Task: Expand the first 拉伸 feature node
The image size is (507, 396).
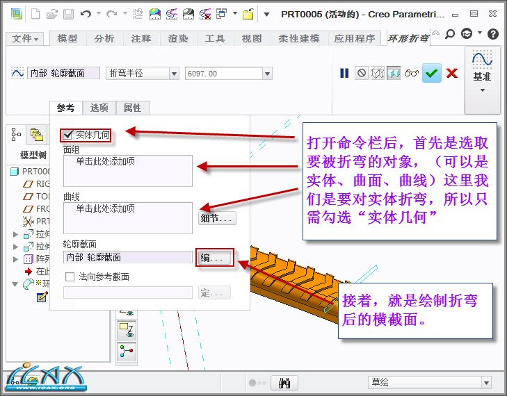Action: pos(15,234)
